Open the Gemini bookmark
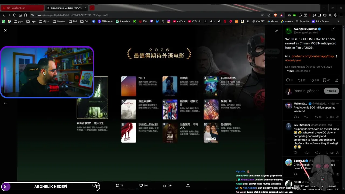The image size is (345, 194). point(273,21)
